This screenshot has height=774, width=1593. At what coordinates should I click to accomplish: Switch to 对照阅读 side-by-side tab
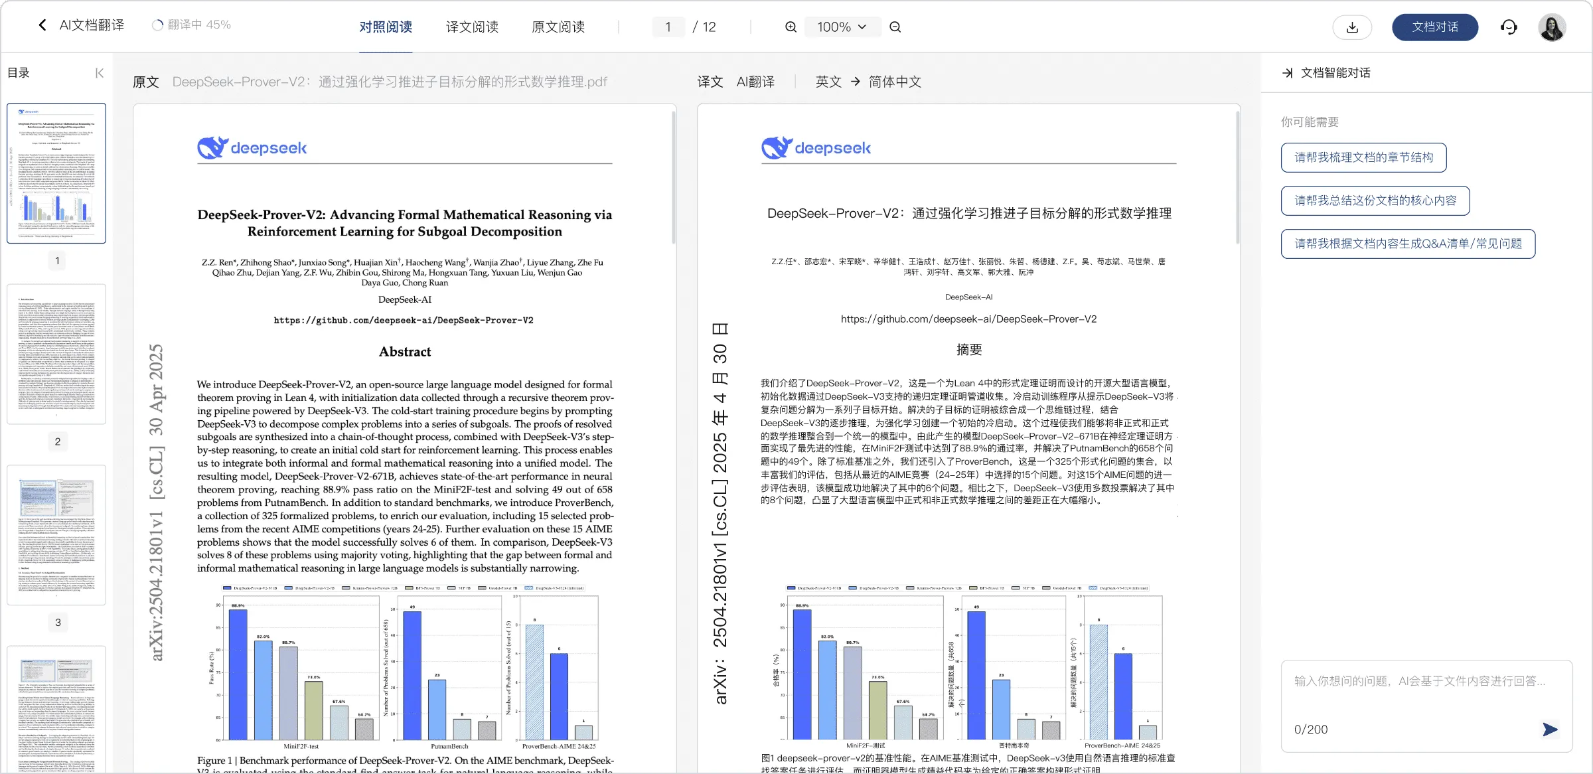pyautogui.click(x=386, y=27)
